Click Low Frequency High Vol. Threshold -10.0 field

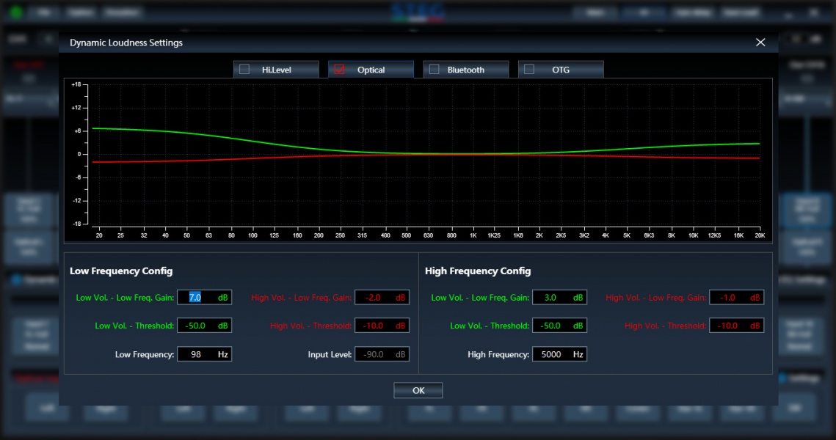click(x=382, y=326)
